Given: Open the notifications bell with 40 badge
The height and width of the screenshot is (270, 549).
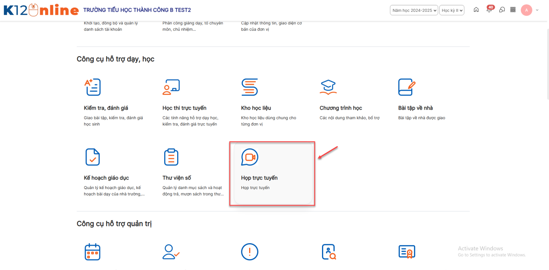Looking at the screenshot, I should (x=489, y=10).
